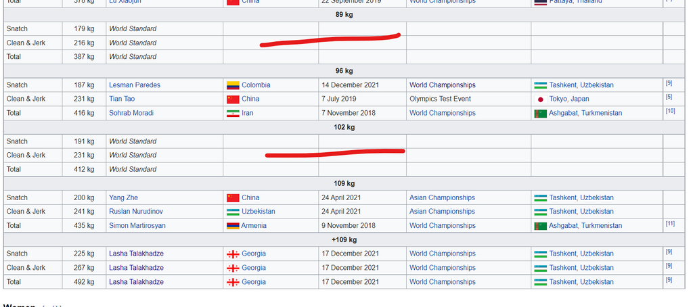Follow the Ruslan Nurudinov link
The image size is (693, 307).
136,212
